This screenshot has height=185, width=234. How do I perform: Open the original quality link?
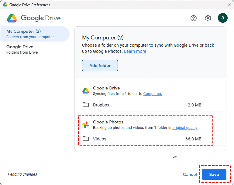185,128
